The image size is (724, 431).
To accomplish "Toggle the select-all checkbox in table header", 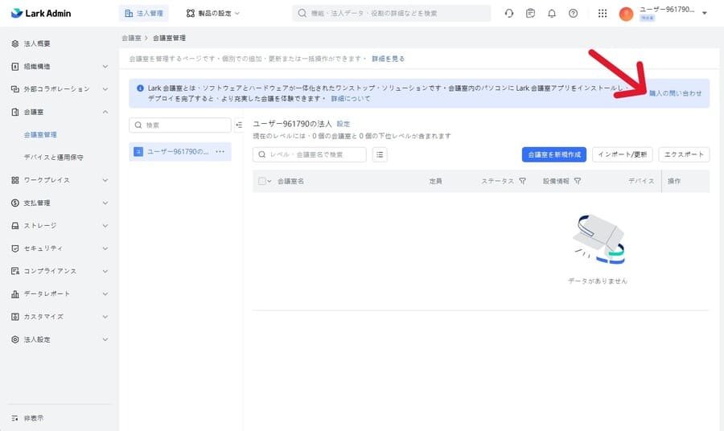I will pyautogui.click(x=261, y=182).
